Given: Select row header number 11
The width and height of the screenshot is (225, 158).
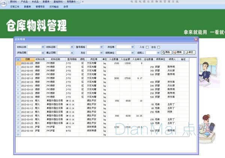Looking at the screenshot, I should pyautogui.click(x=18, y=101).
